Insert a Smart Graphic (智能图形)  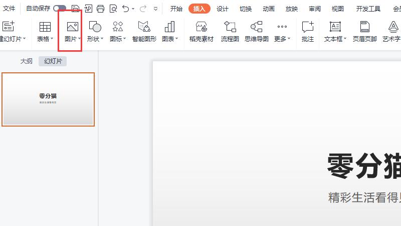pyautogui.click(x=144, y=31)
